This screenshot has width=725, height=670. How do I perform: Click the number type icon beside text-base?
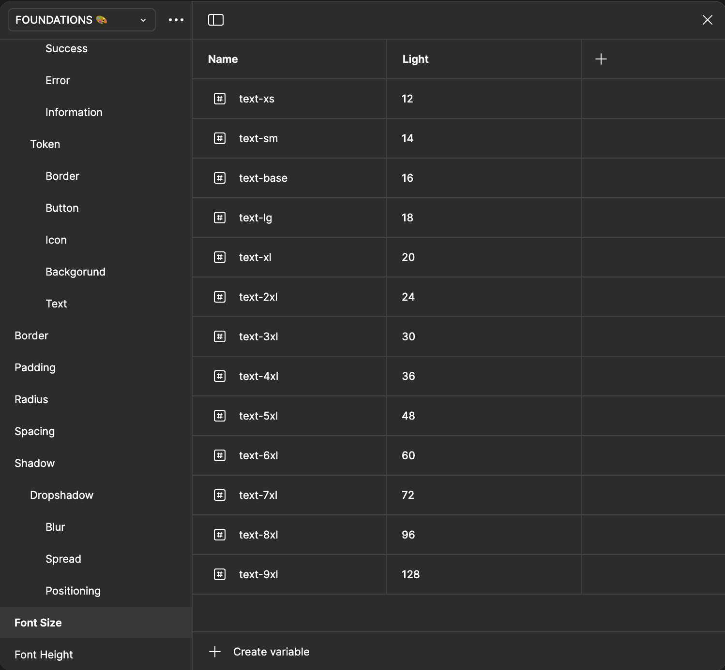pyautogui.click(x=220, y=178)
